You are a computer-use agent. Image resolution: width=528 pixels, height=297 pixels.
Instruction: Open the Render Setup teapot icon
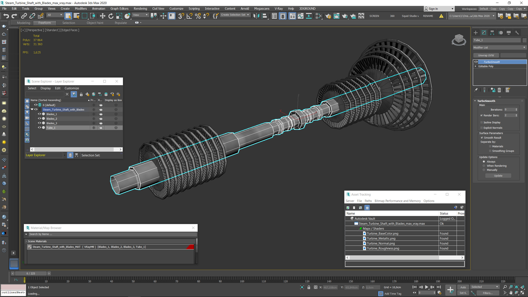pyautogui.click(x=328, y=16)
